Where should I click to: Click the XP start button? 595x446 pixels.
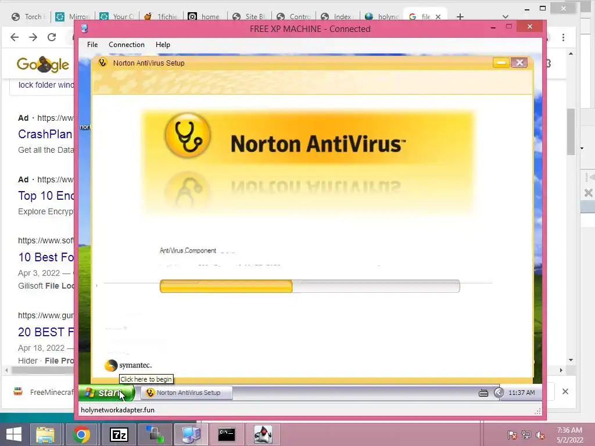(107, 393)
